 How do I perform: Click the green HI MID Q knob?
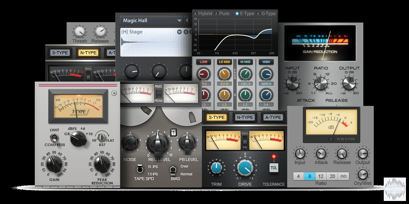coord(245,95)
